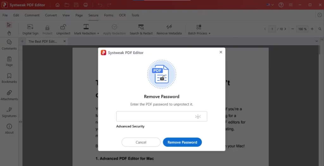Click Cancel in the dialog
The height and width of the screenshot is (166, 324).
[x=141, y=142]
